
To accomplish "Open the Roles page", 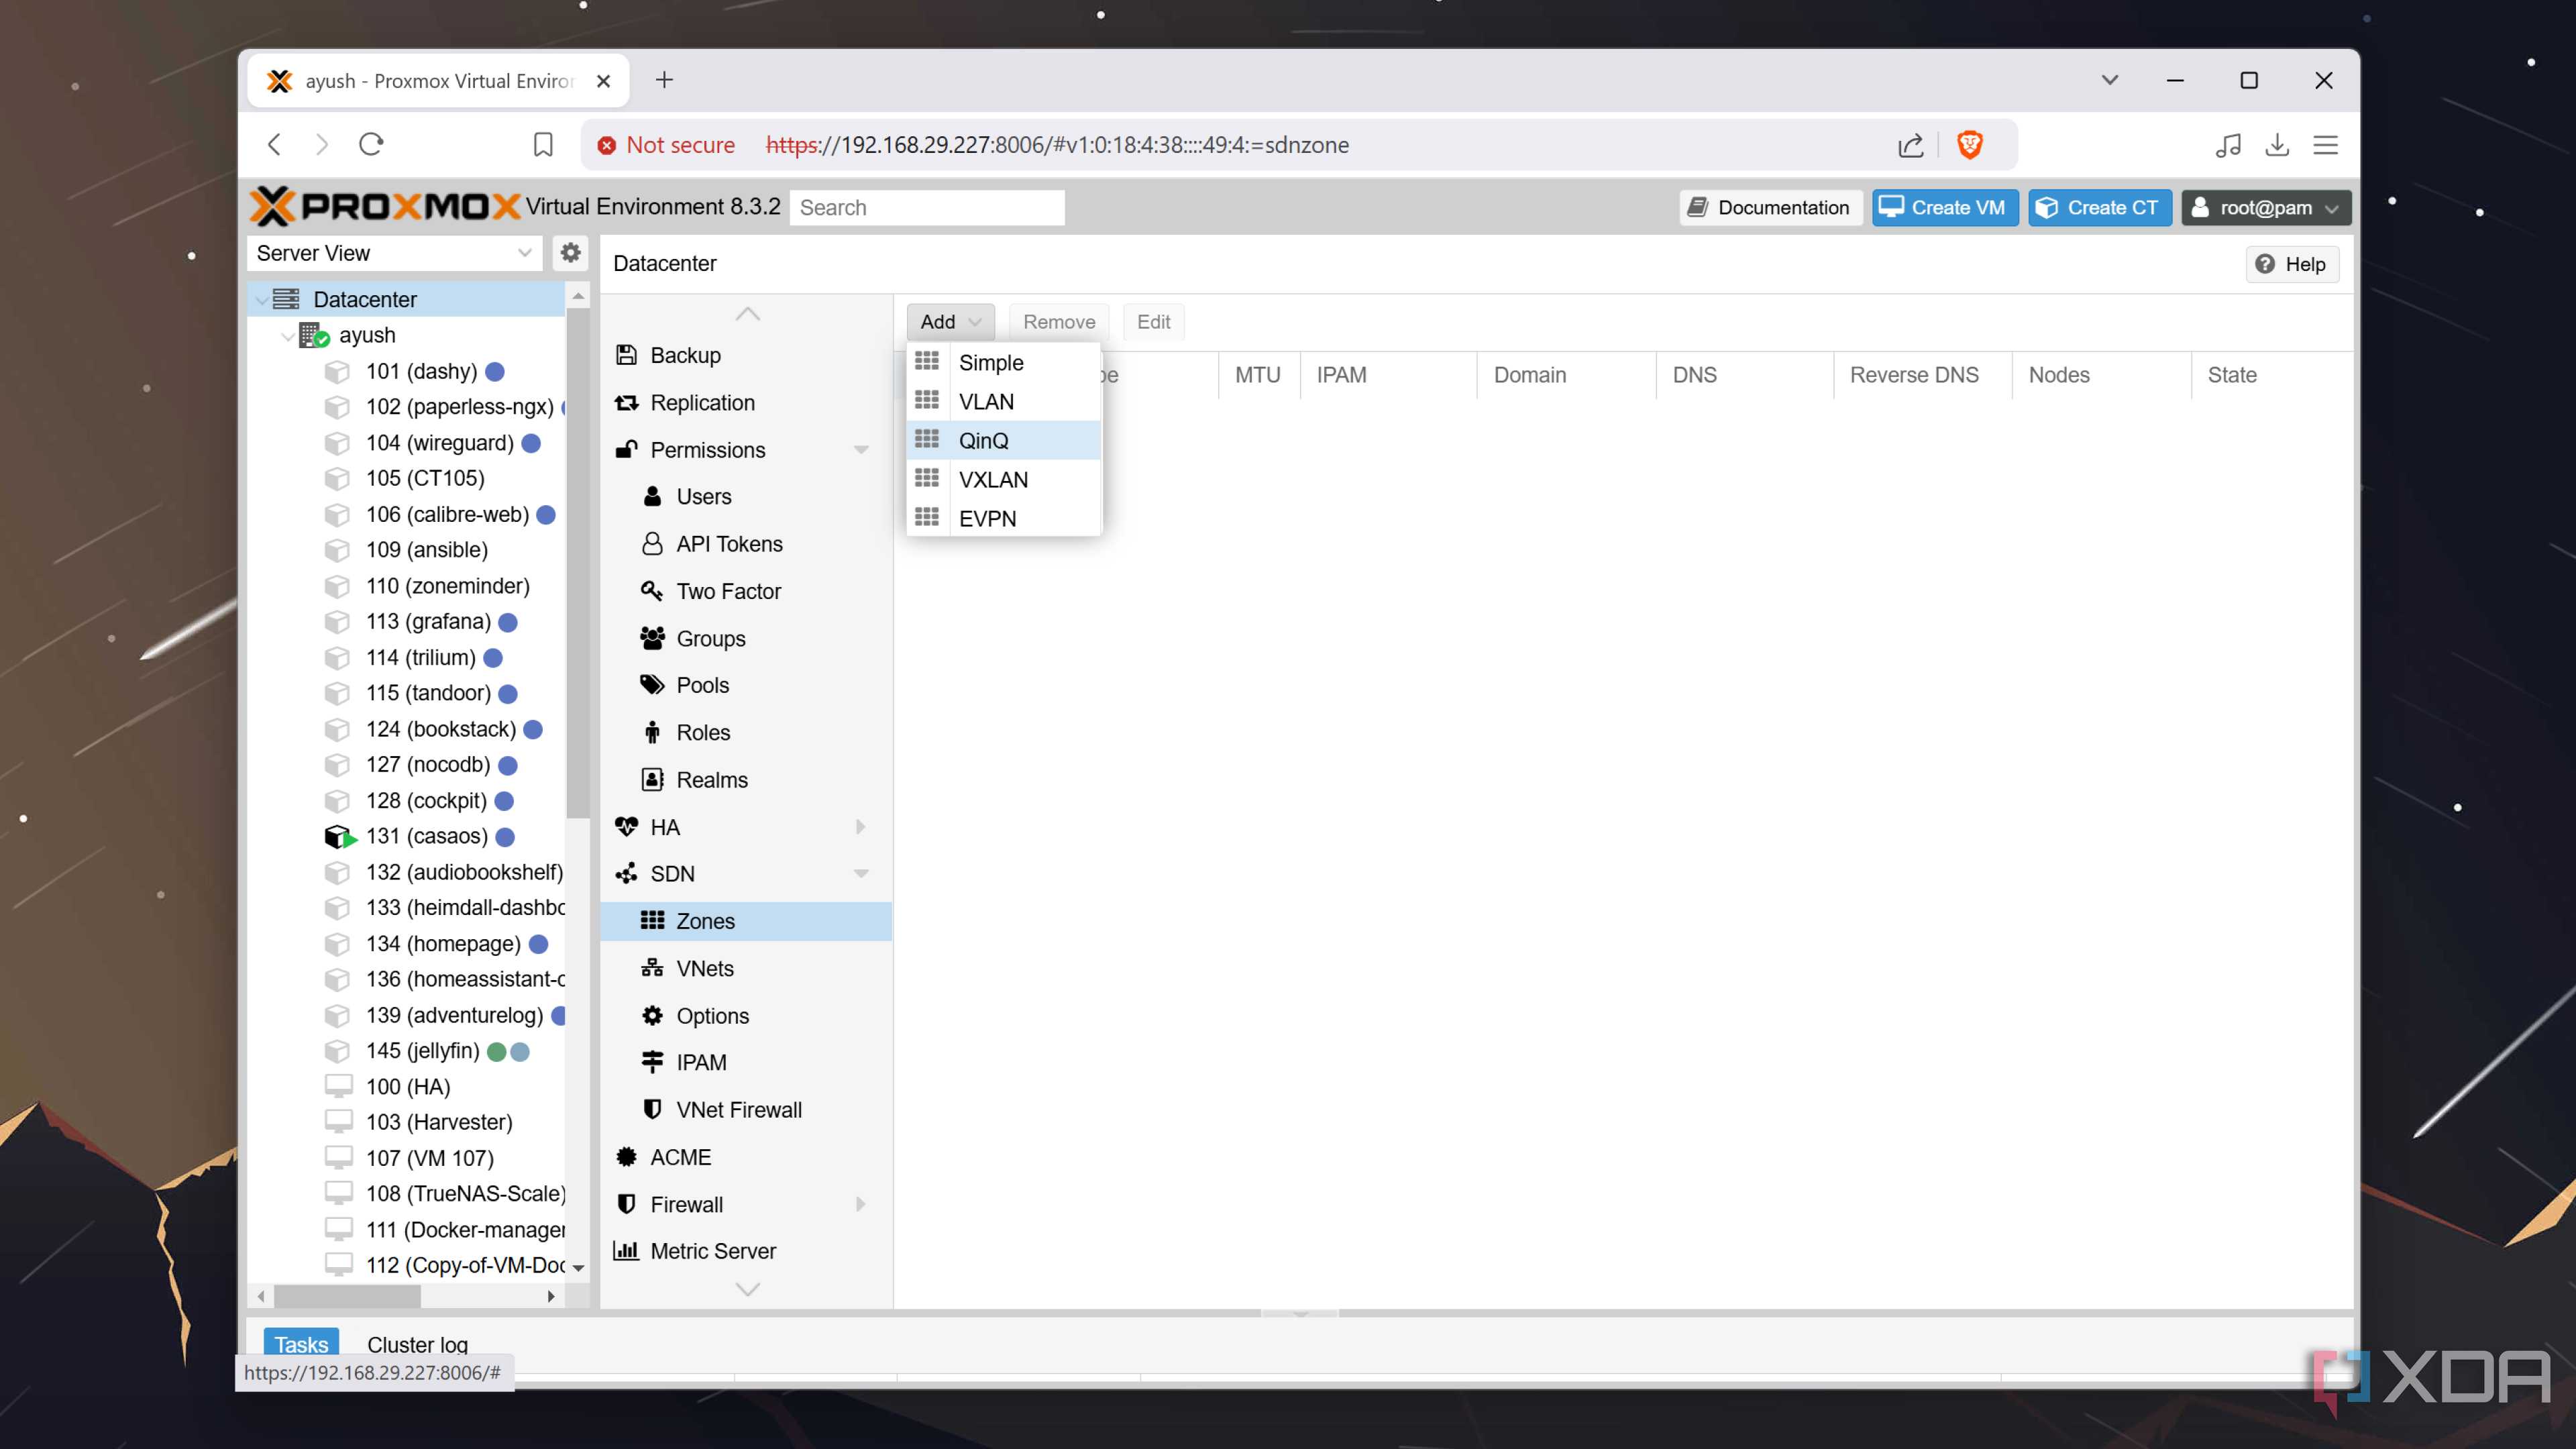I will (703, 732).
